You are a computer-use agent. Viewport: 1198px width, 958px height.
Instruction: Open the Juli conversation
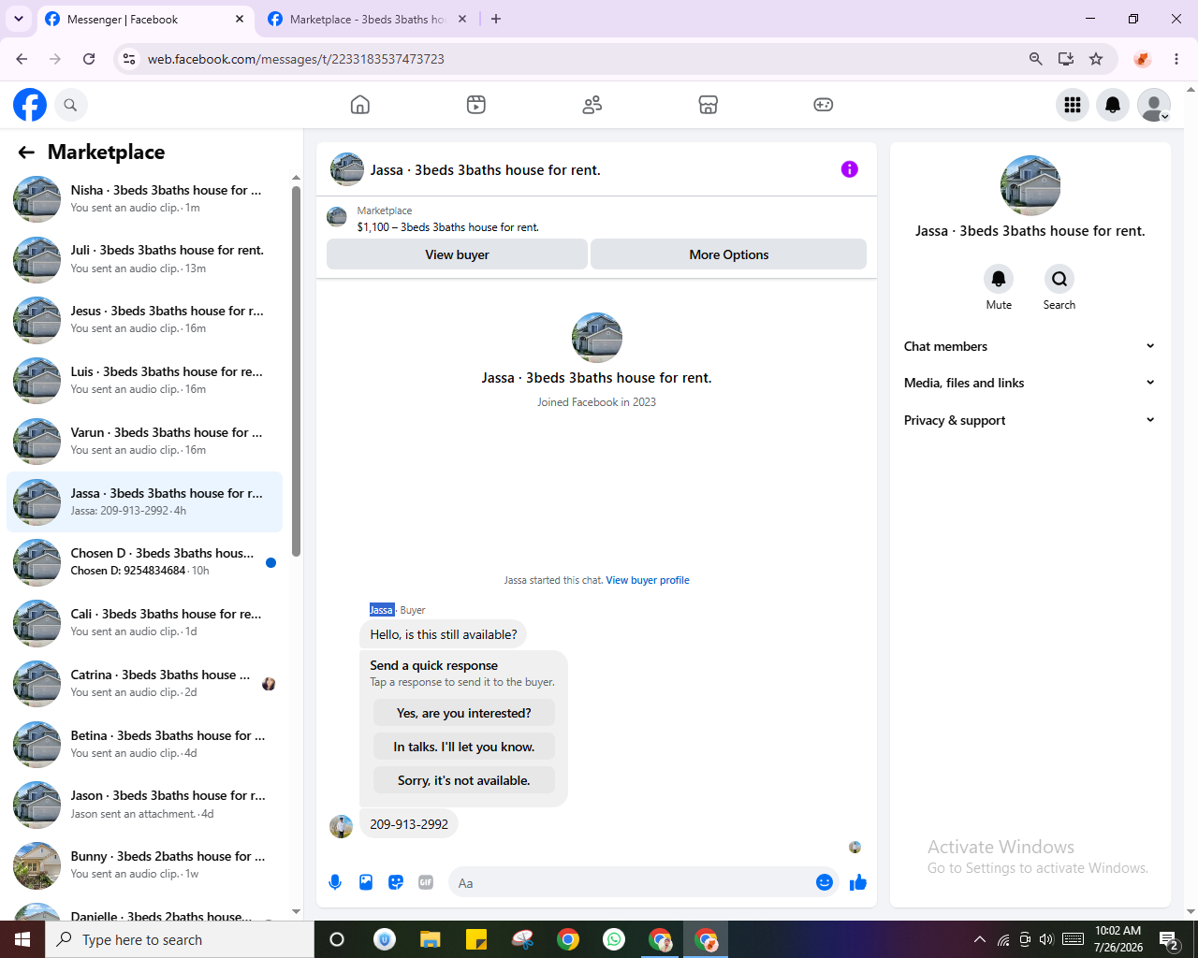[145, 259]
